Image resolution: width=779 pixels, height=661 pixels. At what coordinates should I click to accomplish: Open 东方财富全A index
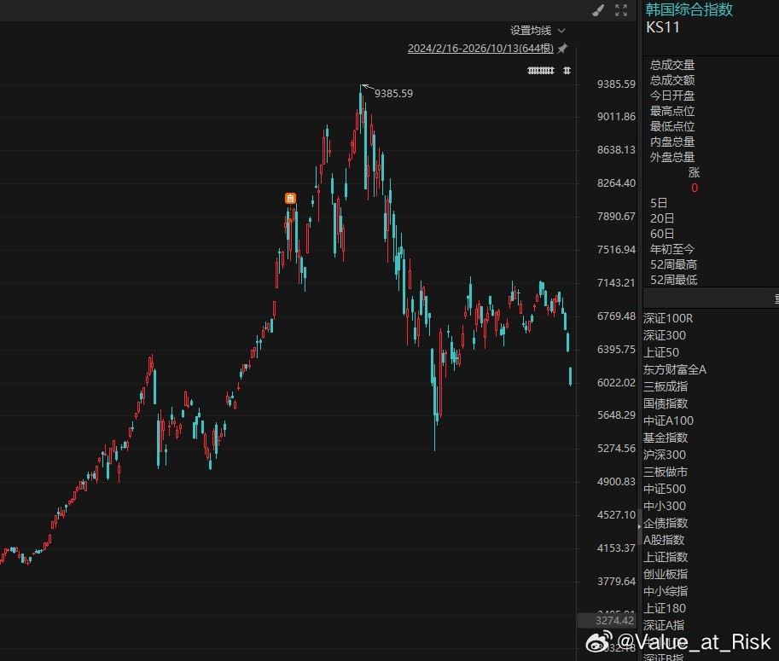tap(675, 369)
